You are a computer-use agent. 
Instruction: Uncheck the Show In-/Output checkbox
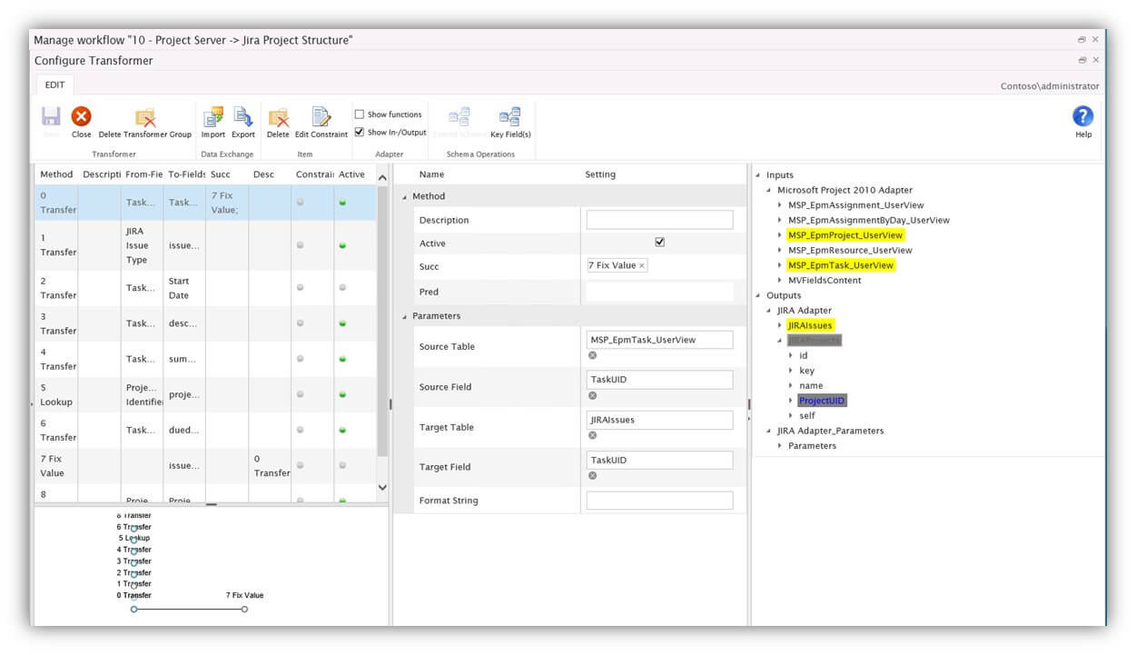pyautogui.click(x=360, y=132)
